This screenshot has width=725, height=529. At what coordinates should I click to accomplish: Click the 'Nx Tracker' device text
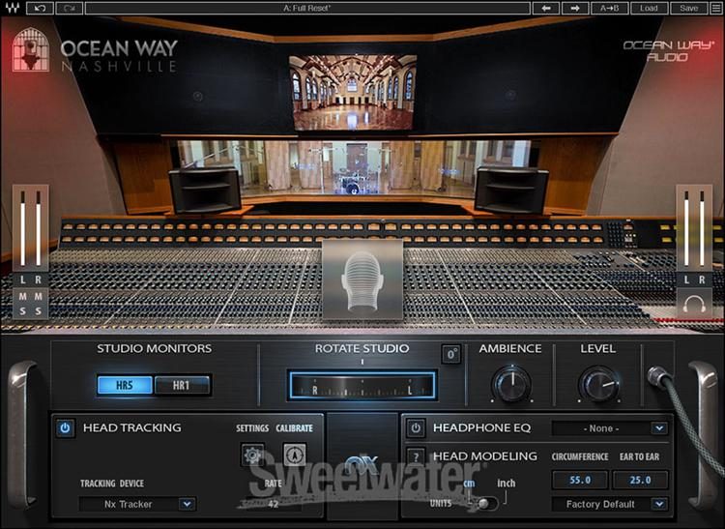click(128, 504)
